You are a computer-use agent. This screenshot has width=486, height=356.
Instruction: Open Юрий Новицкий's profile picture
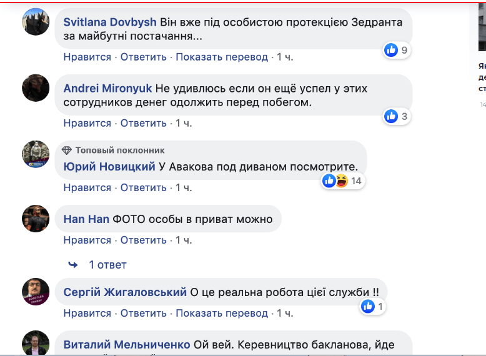click(36, 154)
